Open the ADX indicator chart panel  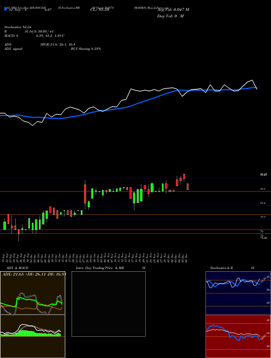33,293
